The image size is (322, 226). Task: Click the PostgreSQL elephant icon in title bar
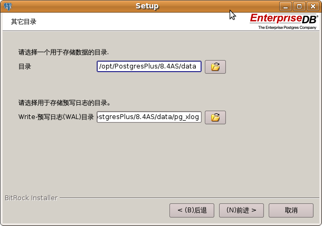[x=8, y=6]
